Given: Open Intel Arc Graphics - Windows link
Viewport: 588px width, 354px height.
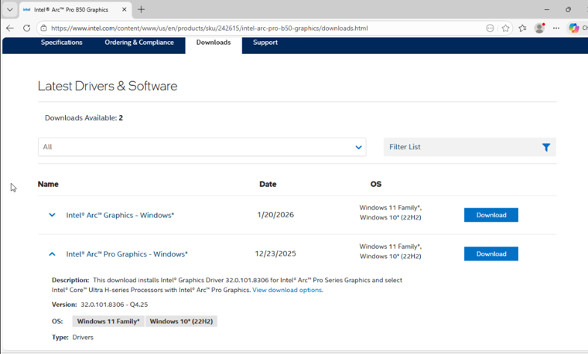Looking at the screenshot, I should [x=120, y=215].
